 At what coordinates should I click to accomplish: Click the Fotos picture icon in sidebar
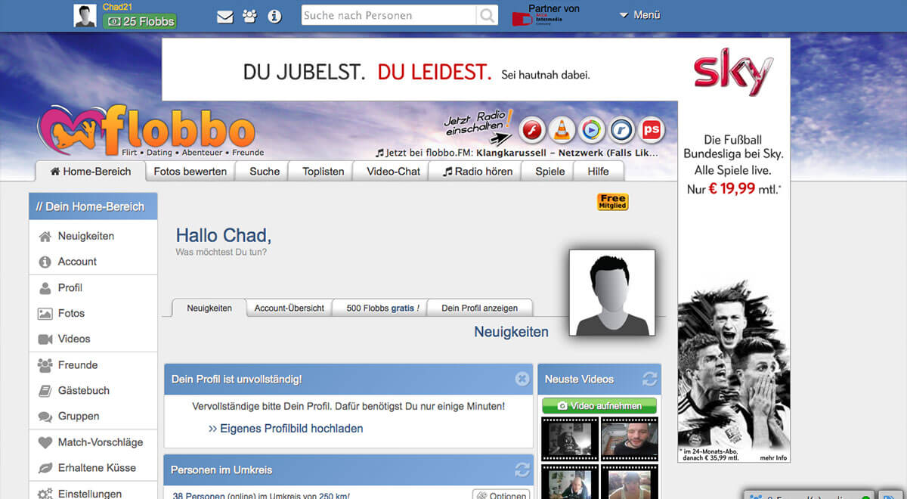tap(45, 314)
